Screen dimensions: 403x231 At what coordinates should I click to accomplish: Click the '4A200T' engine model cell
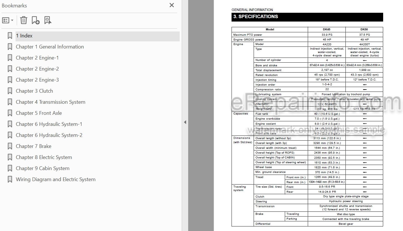[364, 44]
